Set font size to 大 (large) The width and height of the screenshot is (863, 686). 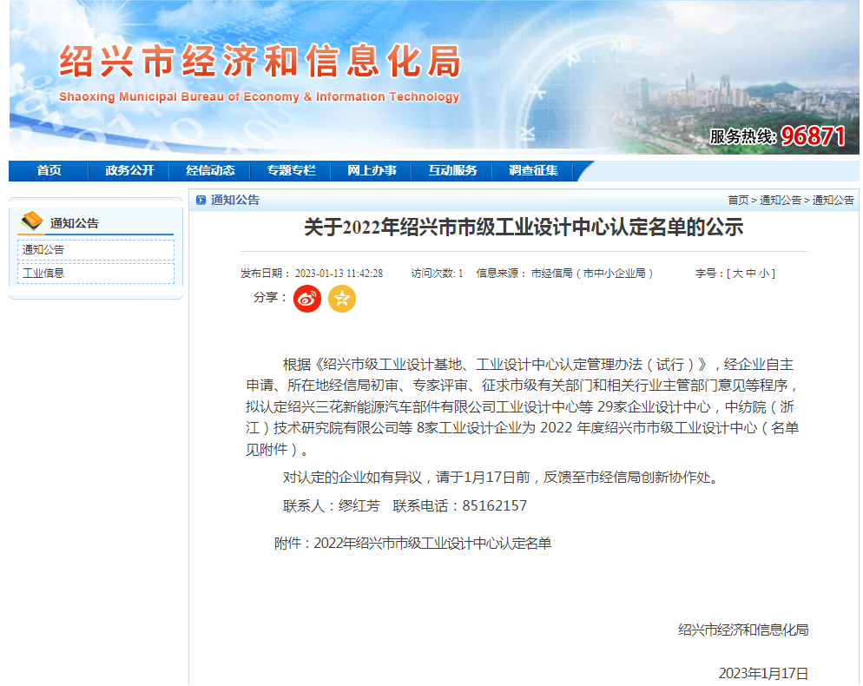(x=737, y=274)
